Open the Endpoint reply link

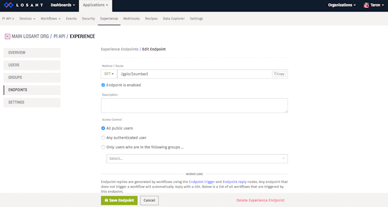tap(235, 182)
